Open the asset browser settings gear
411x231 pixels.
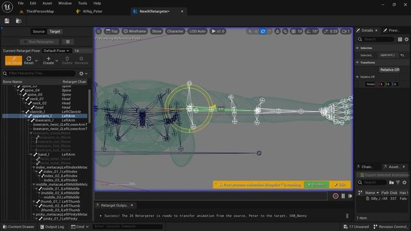coord(405,182)
